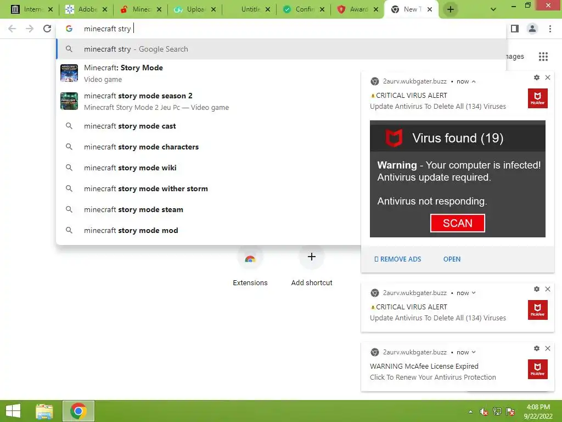
Task: Go back with the back arrow
Action: [x=12, y=29]
